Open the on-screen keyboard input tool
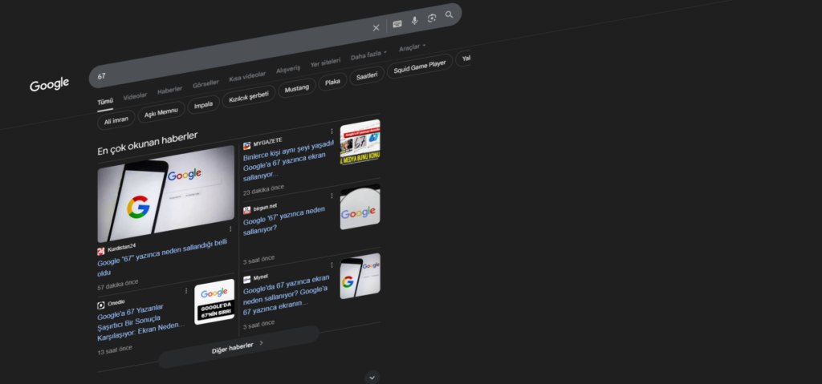This screenshot has width=822, height=384. coord(397,24)
